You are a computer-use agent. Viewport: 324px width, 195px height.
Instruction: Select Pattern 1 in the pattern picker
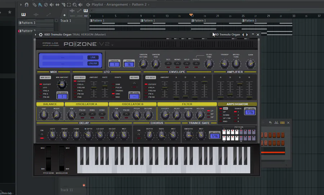pyautogui.click(x=36, y=23)
